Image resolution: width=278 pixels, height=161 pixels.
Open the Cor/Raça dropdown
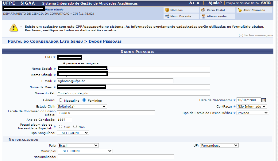[x=252, y=106]
